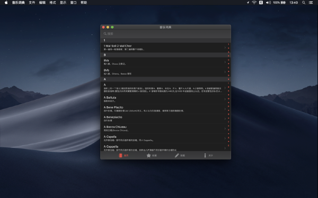Expand chevron of A Capella row
Screen dimensions: 318x198
225,138
